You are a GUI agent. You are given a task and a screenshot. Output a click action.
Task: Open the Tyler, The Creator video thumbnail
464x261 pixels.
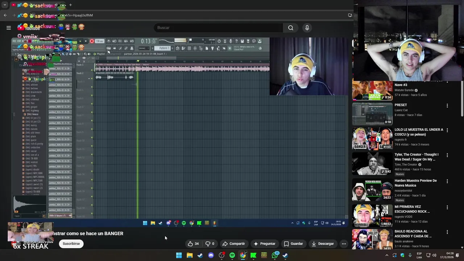point(372,163)
